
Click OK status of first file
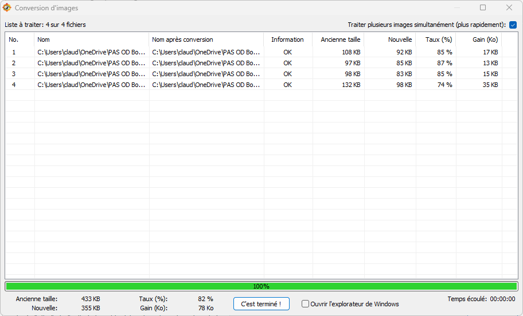(x=287, y=52)
